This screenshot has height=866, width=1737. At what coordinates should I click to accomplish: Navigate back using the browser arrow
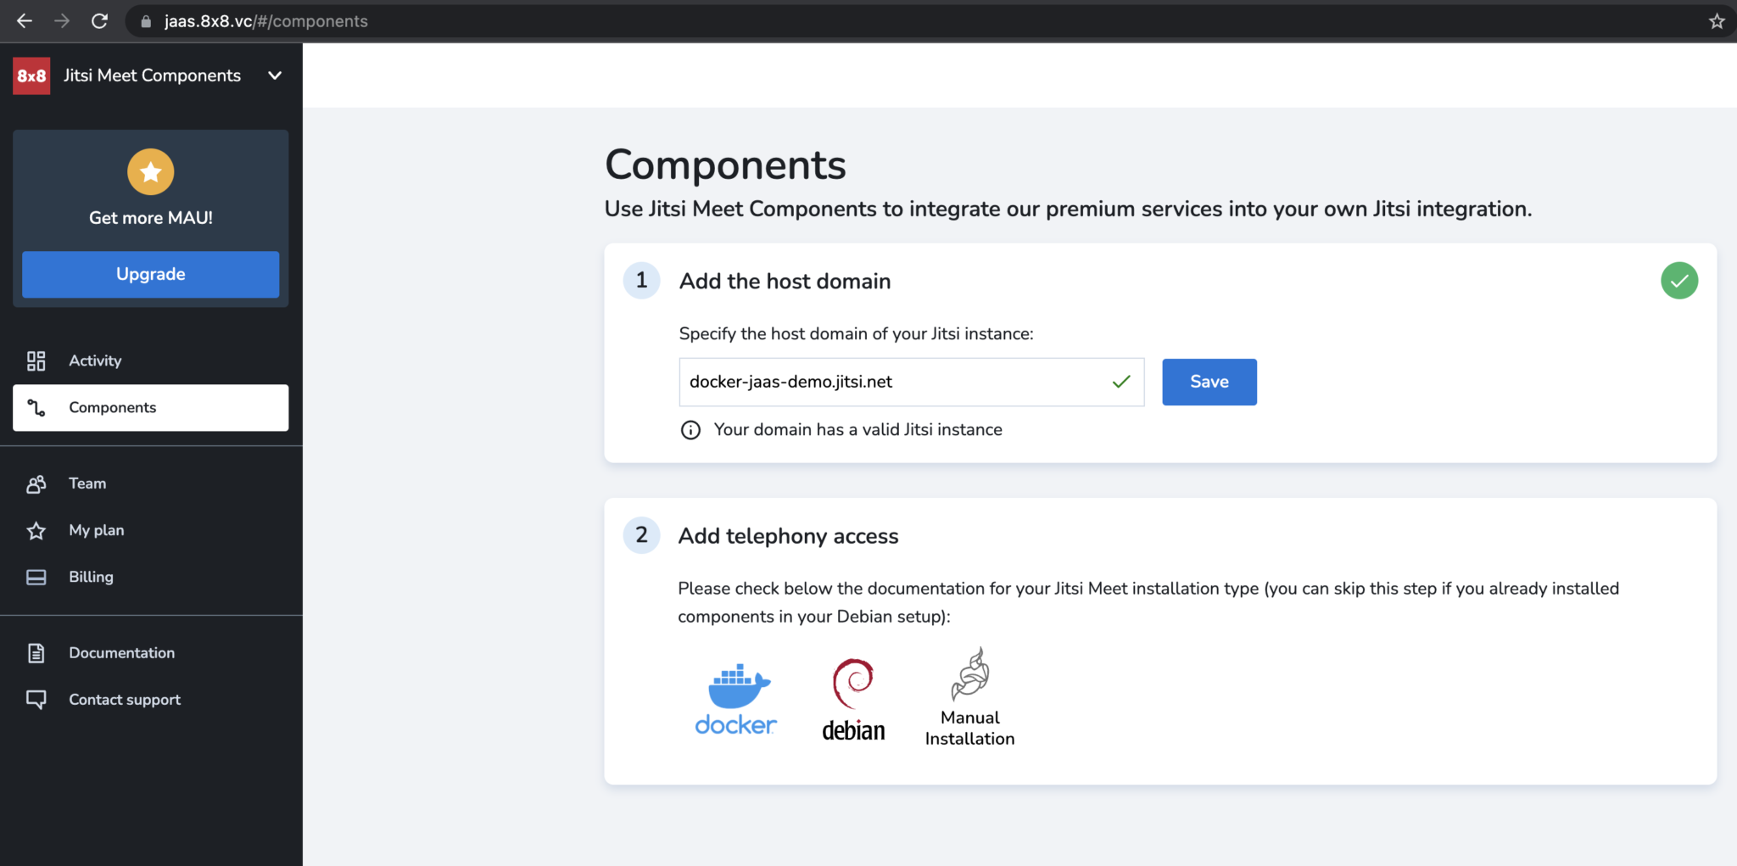click(x=24, y=21)
